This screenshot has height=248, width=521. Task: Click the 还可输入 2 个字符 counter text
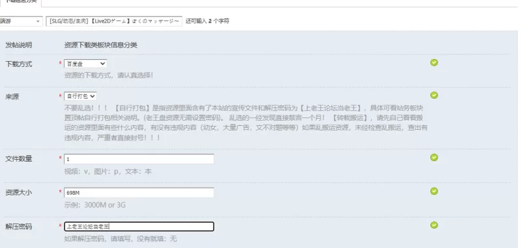(x=207, y=21)
